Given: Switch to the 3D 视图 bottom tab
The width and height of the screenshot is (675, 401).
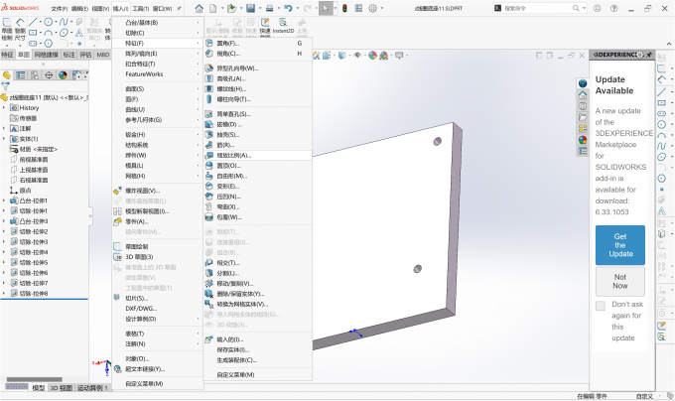Looking at the screenshot, I should pyautogui.click(x=62, y=388).
